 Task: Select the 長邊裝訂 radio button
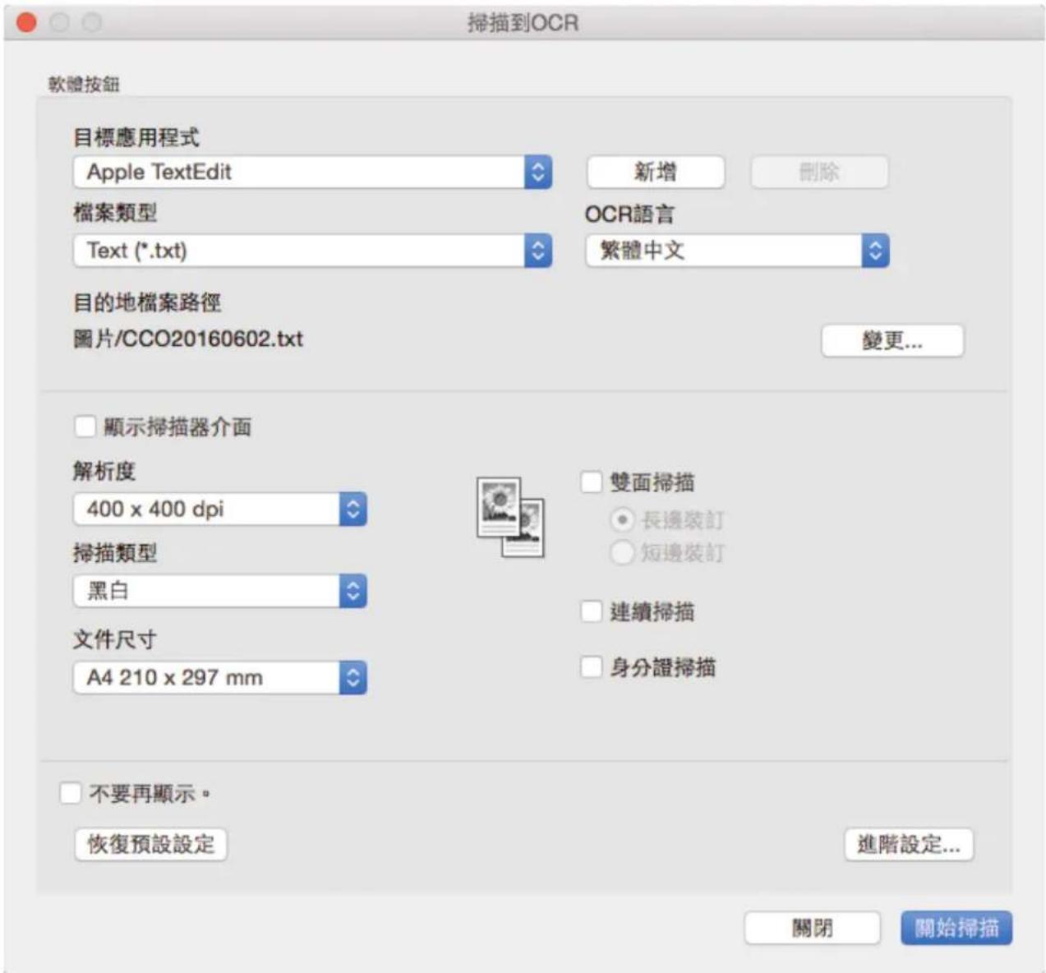point(622,520)
